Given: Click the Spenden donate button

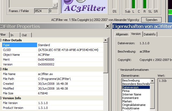Looking at the screenshot, I should pyautogui.click(x=151, y=20).
